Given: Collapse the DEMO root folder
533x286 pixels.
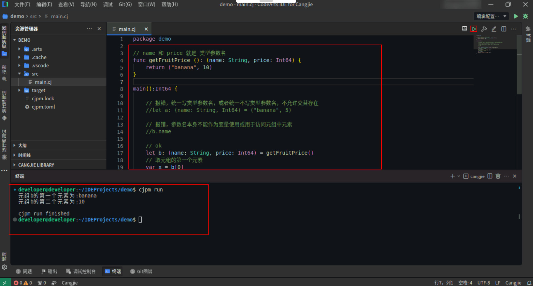Looking at the screenshot, I should pyautogui.click(x=14, y=40).
